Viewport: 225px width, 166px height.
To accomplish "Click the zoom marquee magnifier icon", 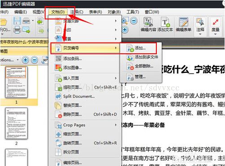I will click(125, 21).
